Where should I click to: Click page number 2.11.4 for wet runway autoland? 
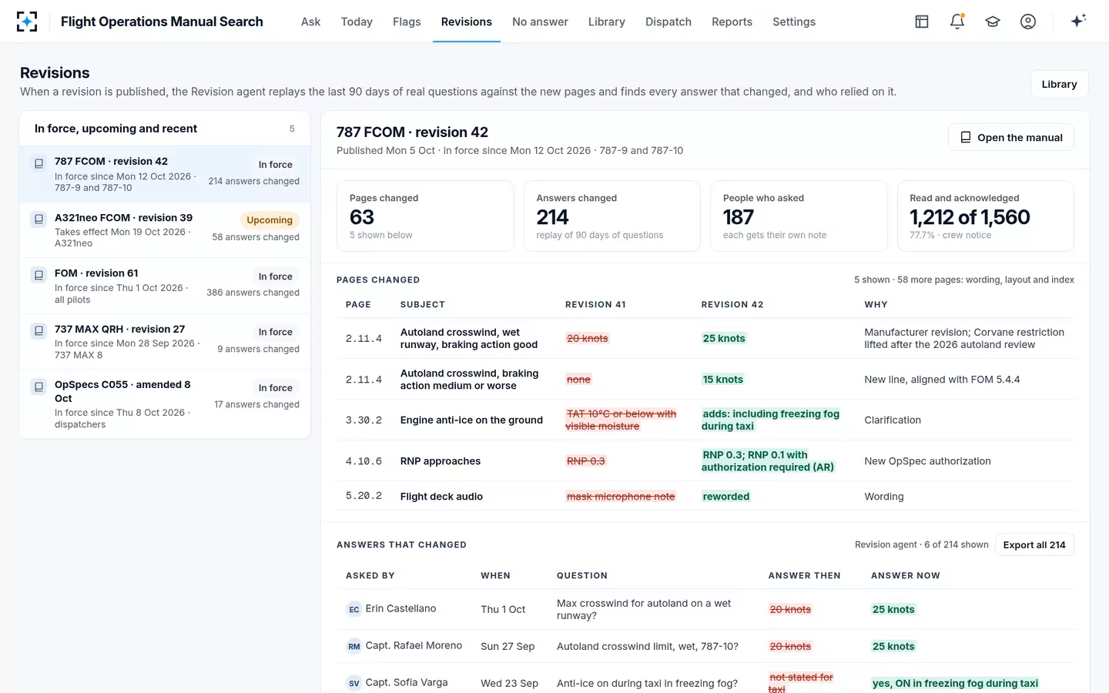tap(364, 338)
